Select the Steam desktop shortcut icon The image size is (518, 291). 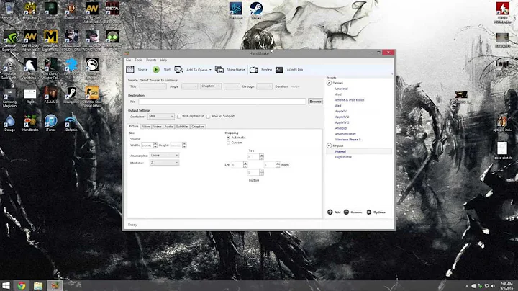[x=256, y=9]
